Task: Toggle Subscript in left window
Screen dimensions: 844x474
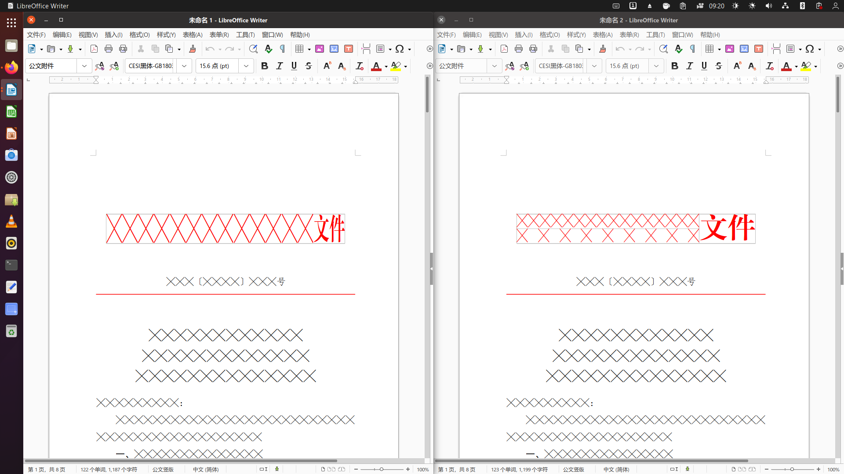Action: [342, 66]
